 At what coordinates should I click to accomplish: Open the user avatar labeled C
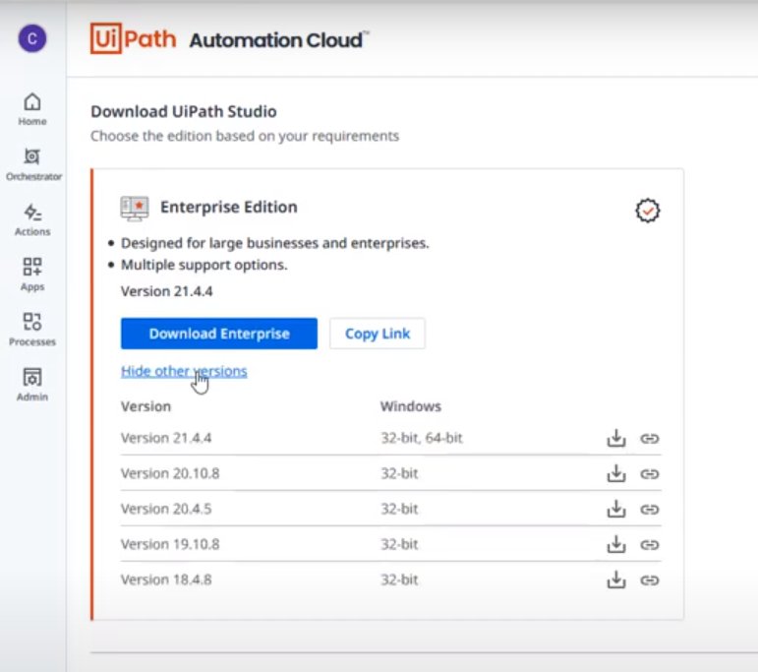point(32,38)
